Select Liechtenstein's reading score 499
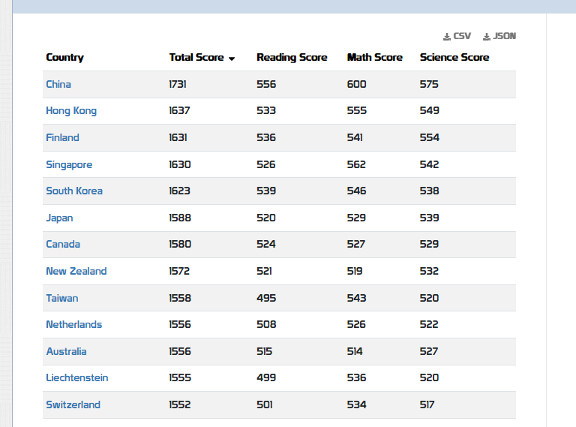576x427 pixels. 266,377
